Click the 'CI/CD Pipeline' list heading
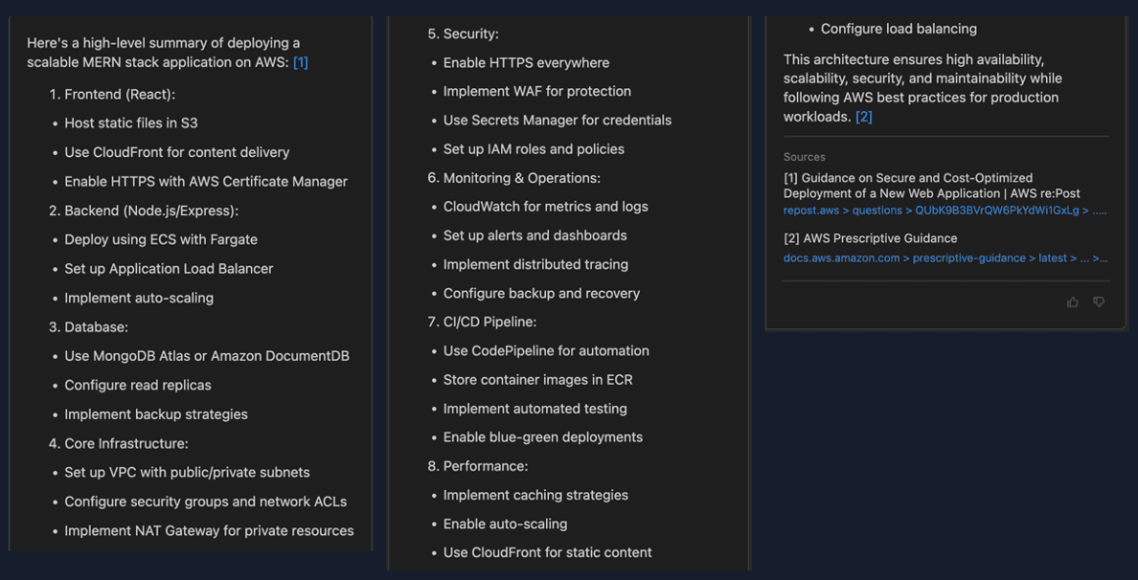Image resolution: width=1138 pixels, height=580 pixels. pos(489,322)
